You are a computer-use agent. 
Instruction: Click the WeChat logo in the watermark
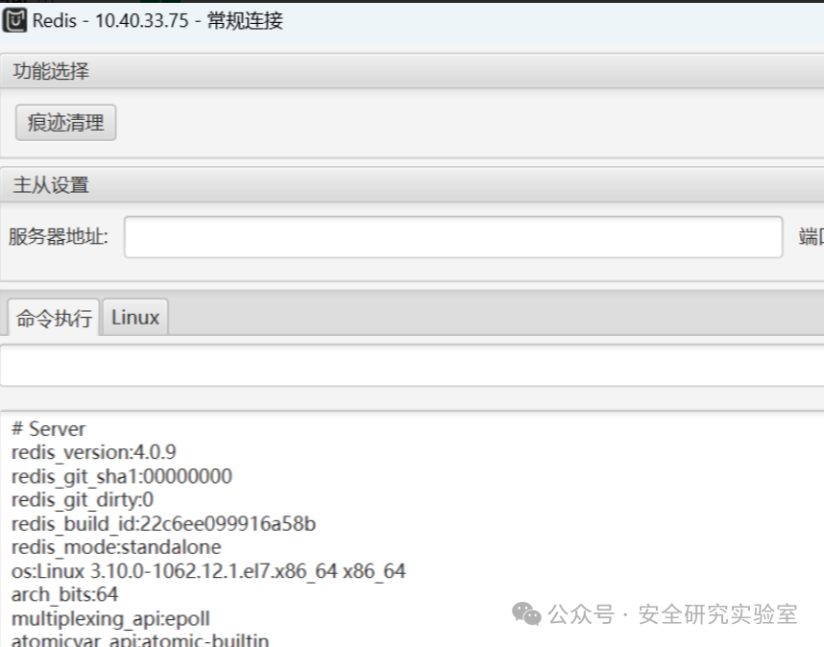pos(526,614)
